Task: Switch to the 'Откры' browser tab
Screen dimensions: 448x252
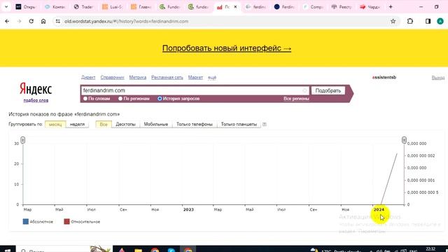Action: [x=26, y=7]
